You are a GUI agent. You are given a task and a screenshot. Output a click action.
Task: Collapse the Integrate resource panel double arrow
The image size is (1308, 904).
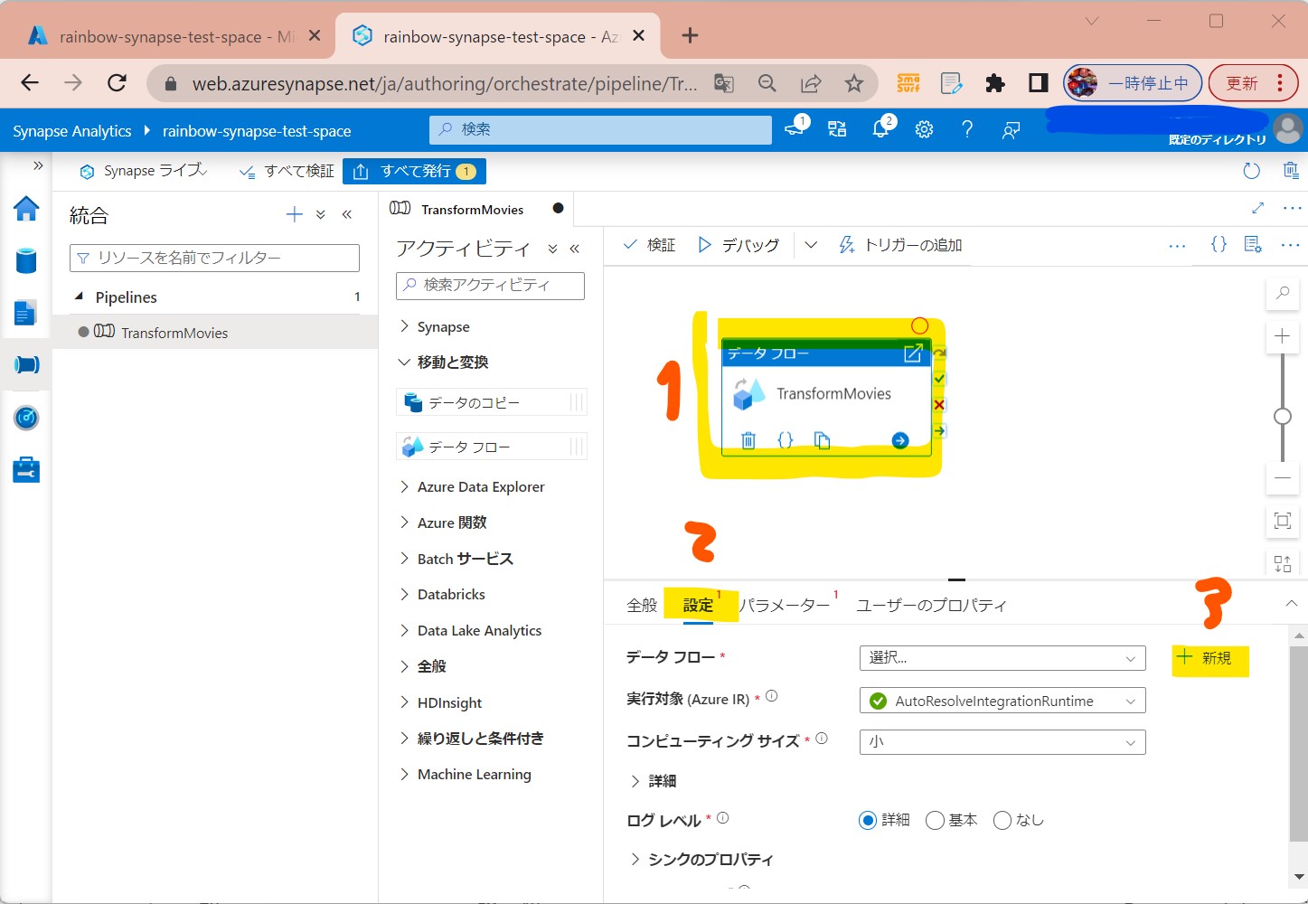[x=346, y=214]
